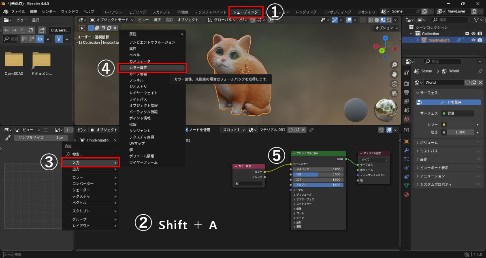Open the Modifiers wrench properties tab
This screenshot has height=258, width=486.
click(x=407, y=150)
